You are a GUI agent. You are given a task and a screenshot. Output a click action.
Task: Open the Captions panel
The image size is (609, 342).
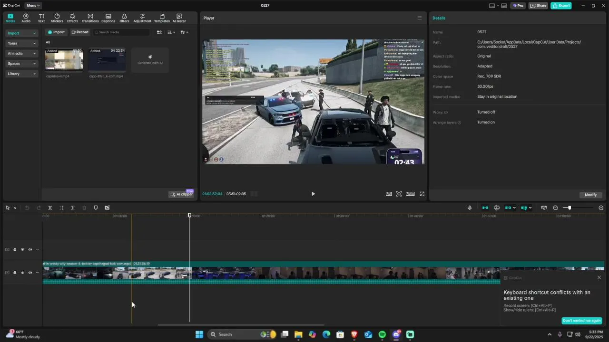[x=108, y=18]
